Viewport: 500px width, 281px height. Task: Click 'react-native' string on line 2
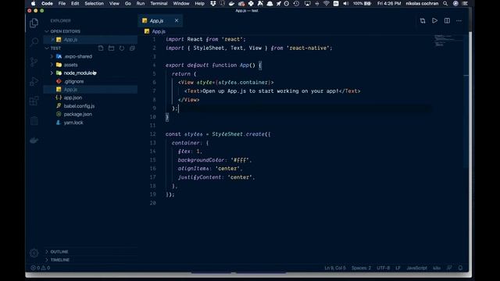coord(309,48)
